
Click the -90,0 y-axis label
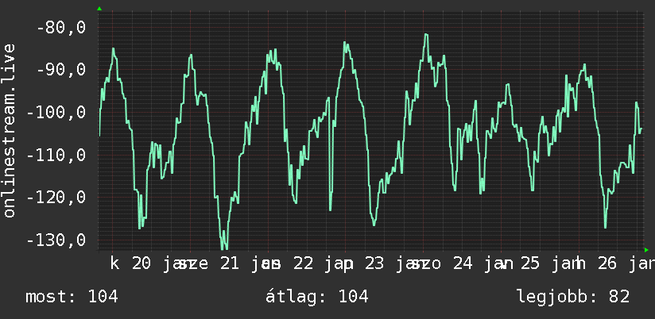click(61, 70)
